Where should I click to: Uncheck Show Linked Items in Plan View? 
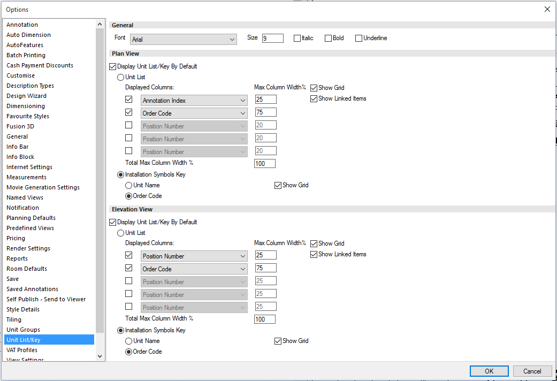pos(314,98)
